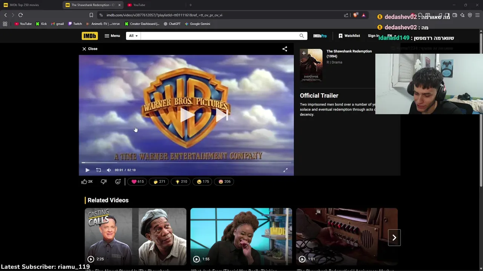The height and width of the screenshot is (271, 483).
Task: Skip to next video overlay button
Action: [x=222, y=115]
